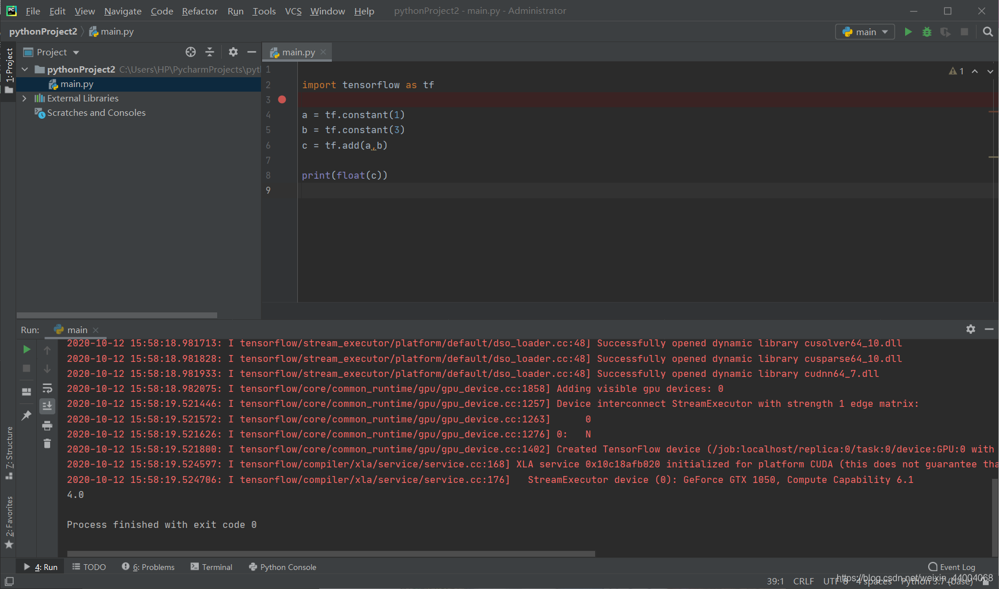Viewport: 999px width, 589px height.
Task: Hide the Run tool window
Action: point(989,329)
